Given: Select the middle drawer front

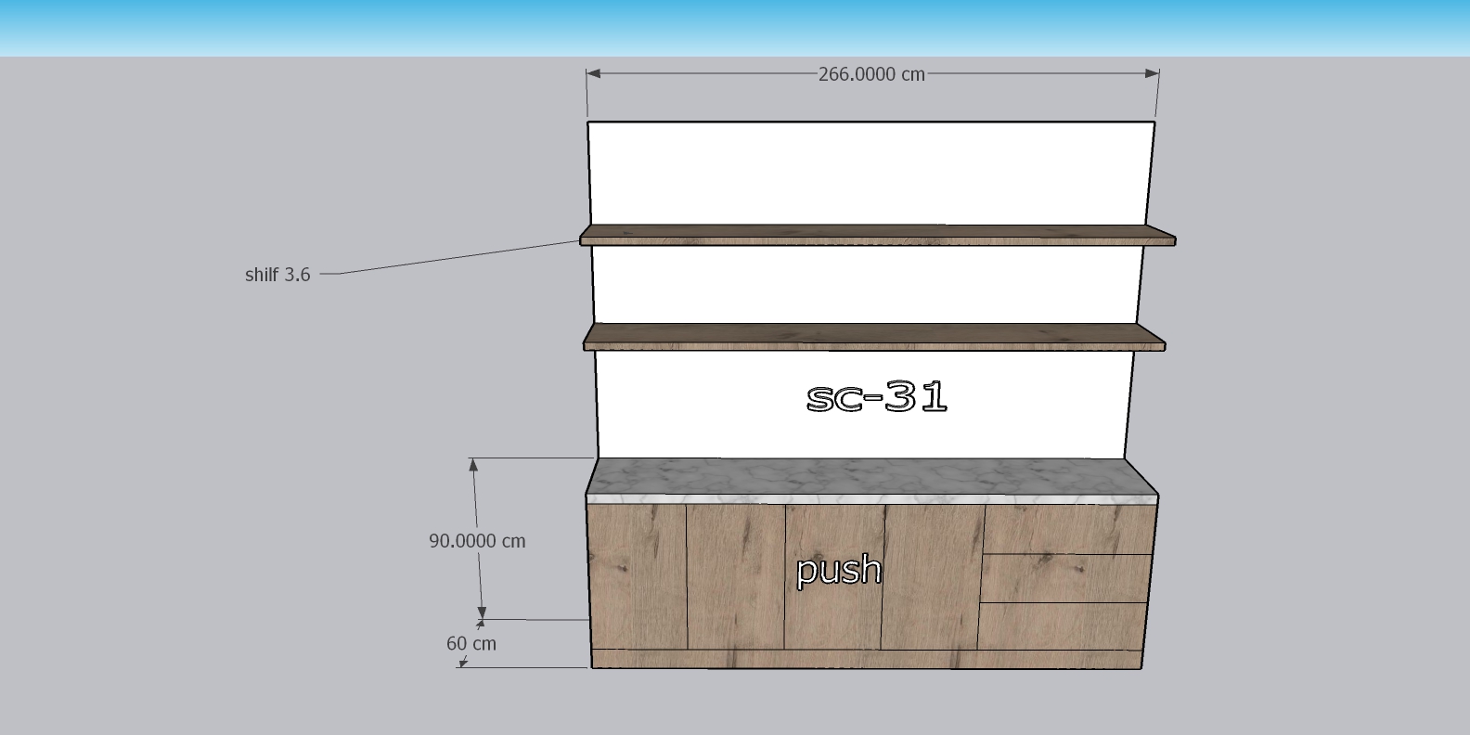Looking at the screenshot, I should (x=1065, y=578).
